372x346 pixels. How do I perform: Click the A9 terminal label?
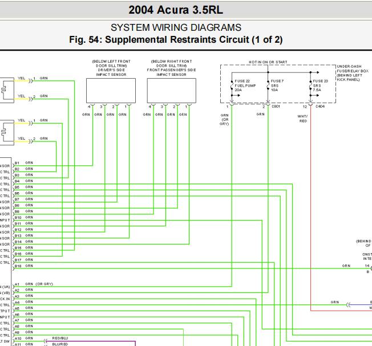17,333
